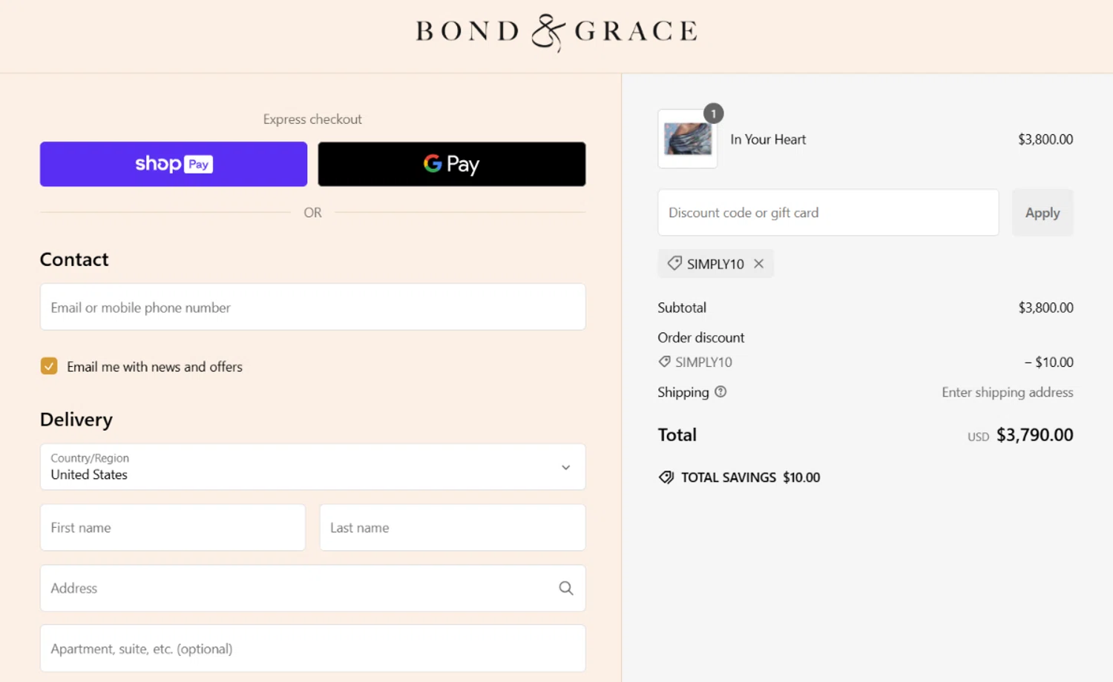Image resolution: width=1113 pixels, height=682 pixels.
Task: Click the address search magnifier icon
Action: click(x=566, y=588)
